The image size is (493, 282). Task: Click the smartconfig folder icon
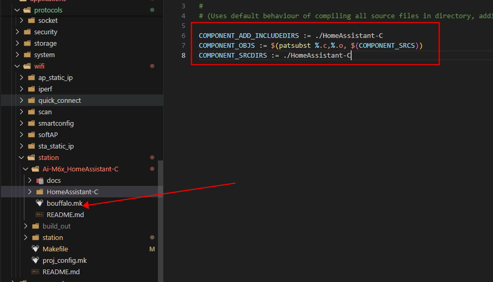[31, 123]
